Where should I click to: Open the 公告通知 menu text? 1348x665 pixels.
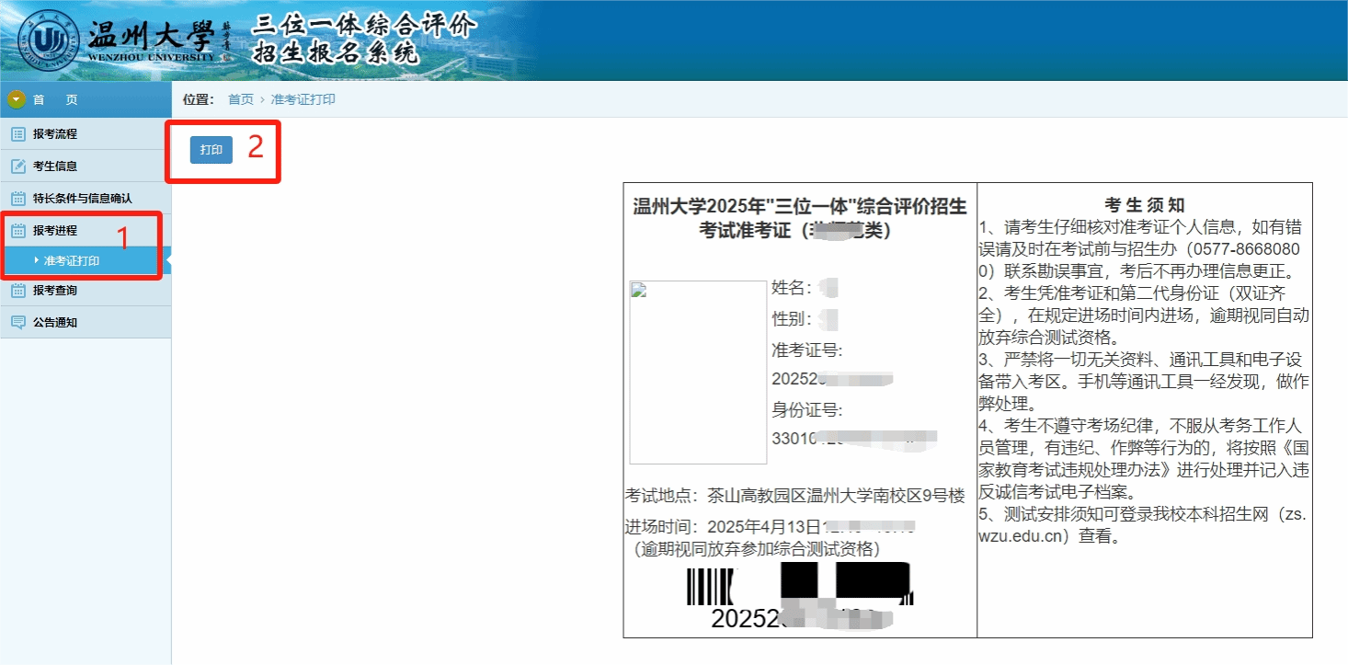[x=55, y=323]
